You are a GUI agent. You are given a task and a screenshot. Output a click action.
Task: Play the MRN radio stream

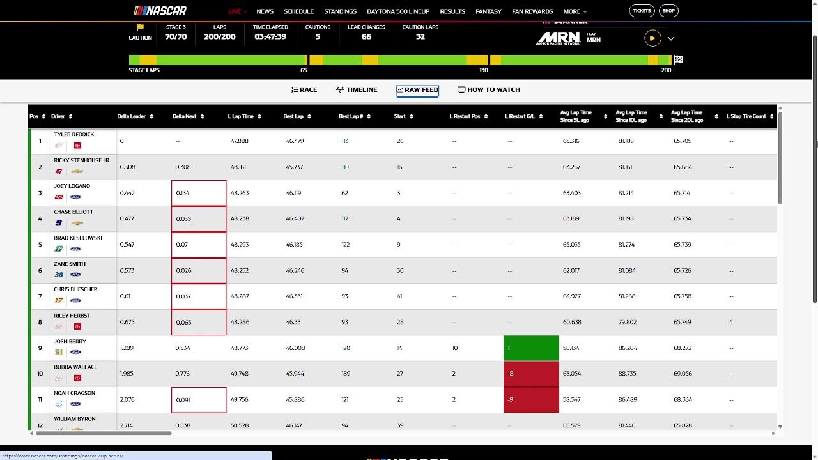point(652,38)
